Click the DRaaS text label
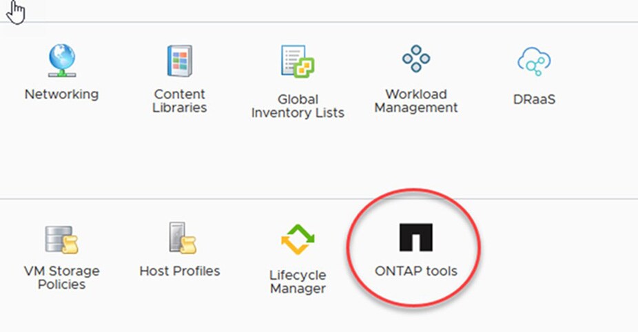The width and height of the screenshot is (638, 332). click(x=534, y=99)
